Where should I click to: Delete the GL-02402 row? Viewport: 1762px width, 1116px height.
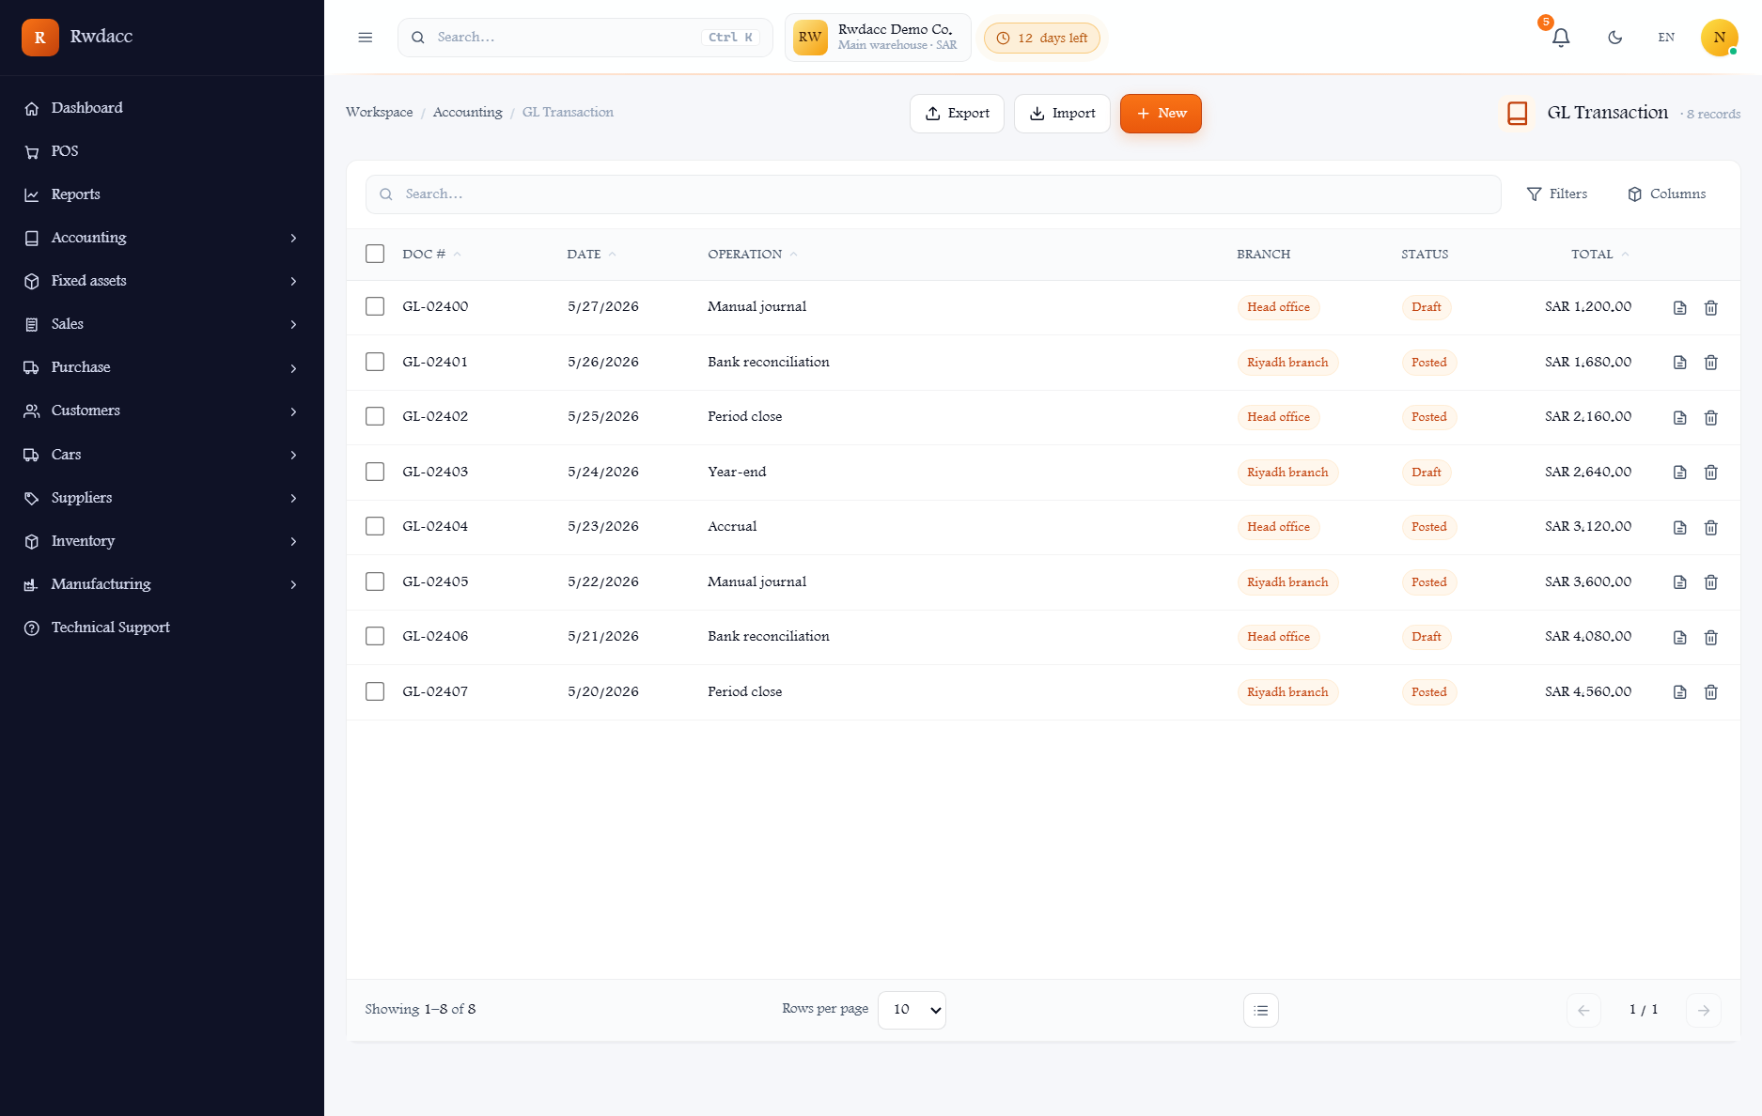click(x=1711, y=418)
